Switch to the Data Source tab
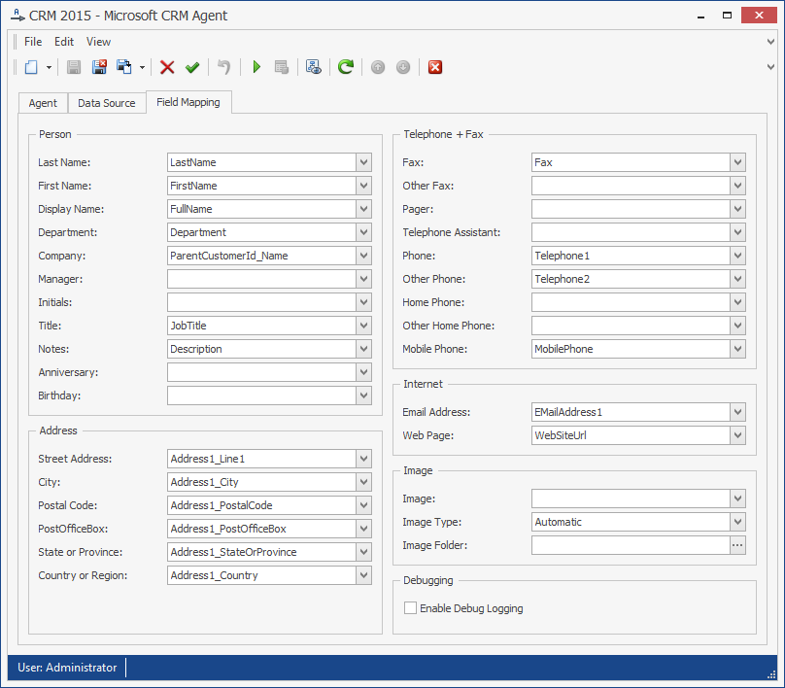 107,103
